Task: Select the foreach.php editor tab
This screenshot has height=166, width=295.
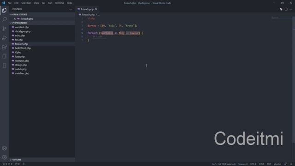Action: click(87, 9)
